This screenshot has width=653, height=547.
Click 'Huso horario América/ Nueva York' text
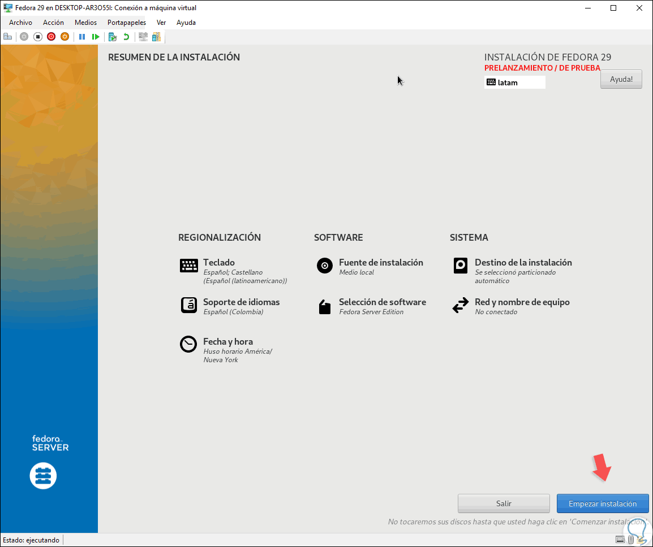238,355
